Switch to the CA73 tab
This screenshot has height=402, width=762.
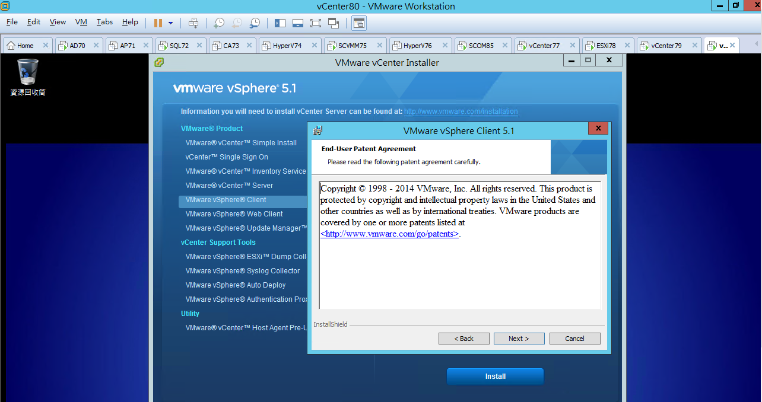pyautogui.click(x=233, y=45)
